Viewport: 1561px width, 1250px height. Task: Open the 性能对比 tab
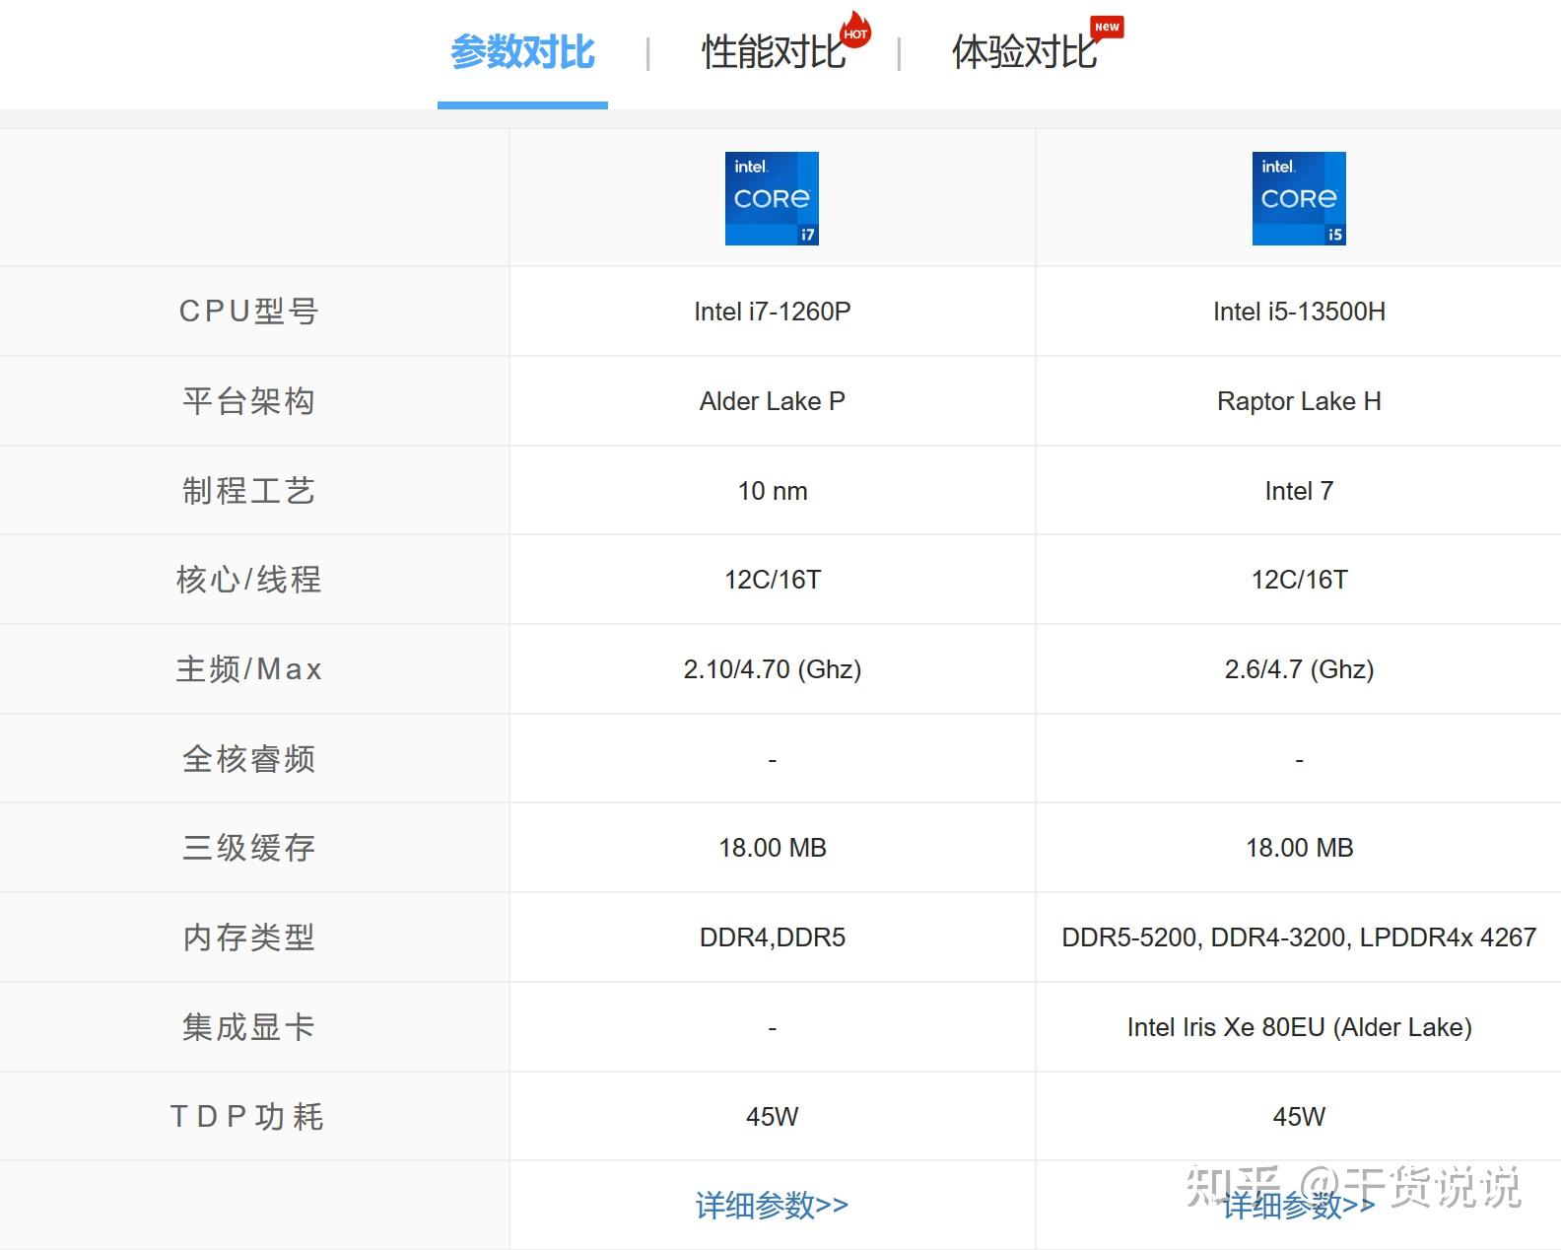[774, 52]
